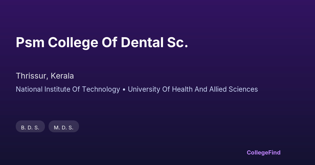Screen dimensions: 315x165
Task: Select the M. D. S. course chip
Action: click(x=64, y=128)
